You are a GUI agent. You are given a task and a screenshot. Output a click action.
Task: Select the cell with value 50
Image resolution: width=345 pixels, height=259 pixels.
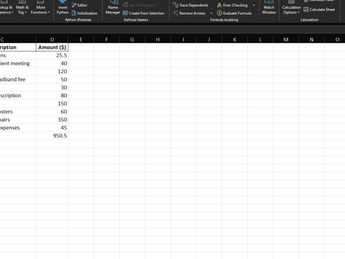(52, 79)
